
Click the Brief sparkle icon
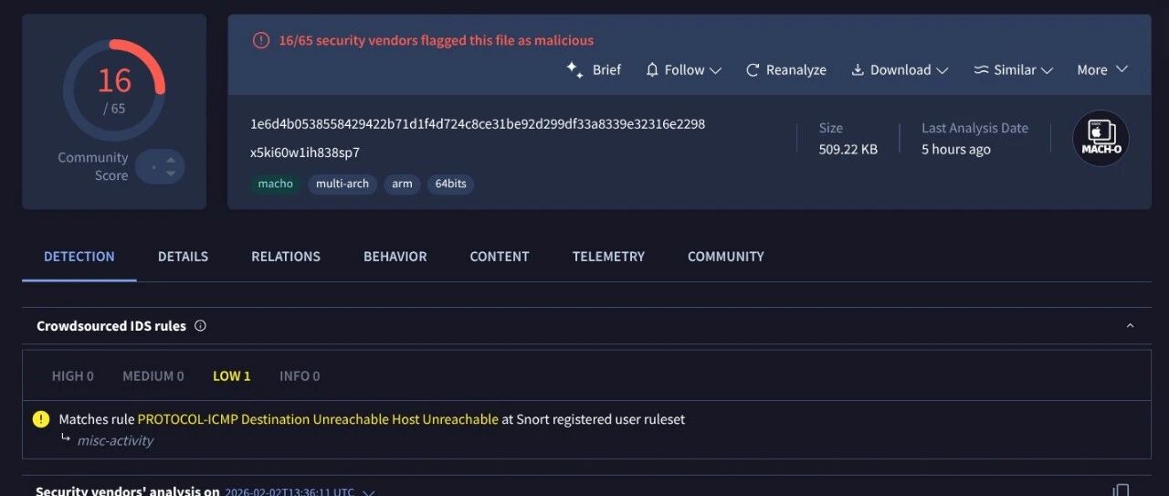click(574, 70)
